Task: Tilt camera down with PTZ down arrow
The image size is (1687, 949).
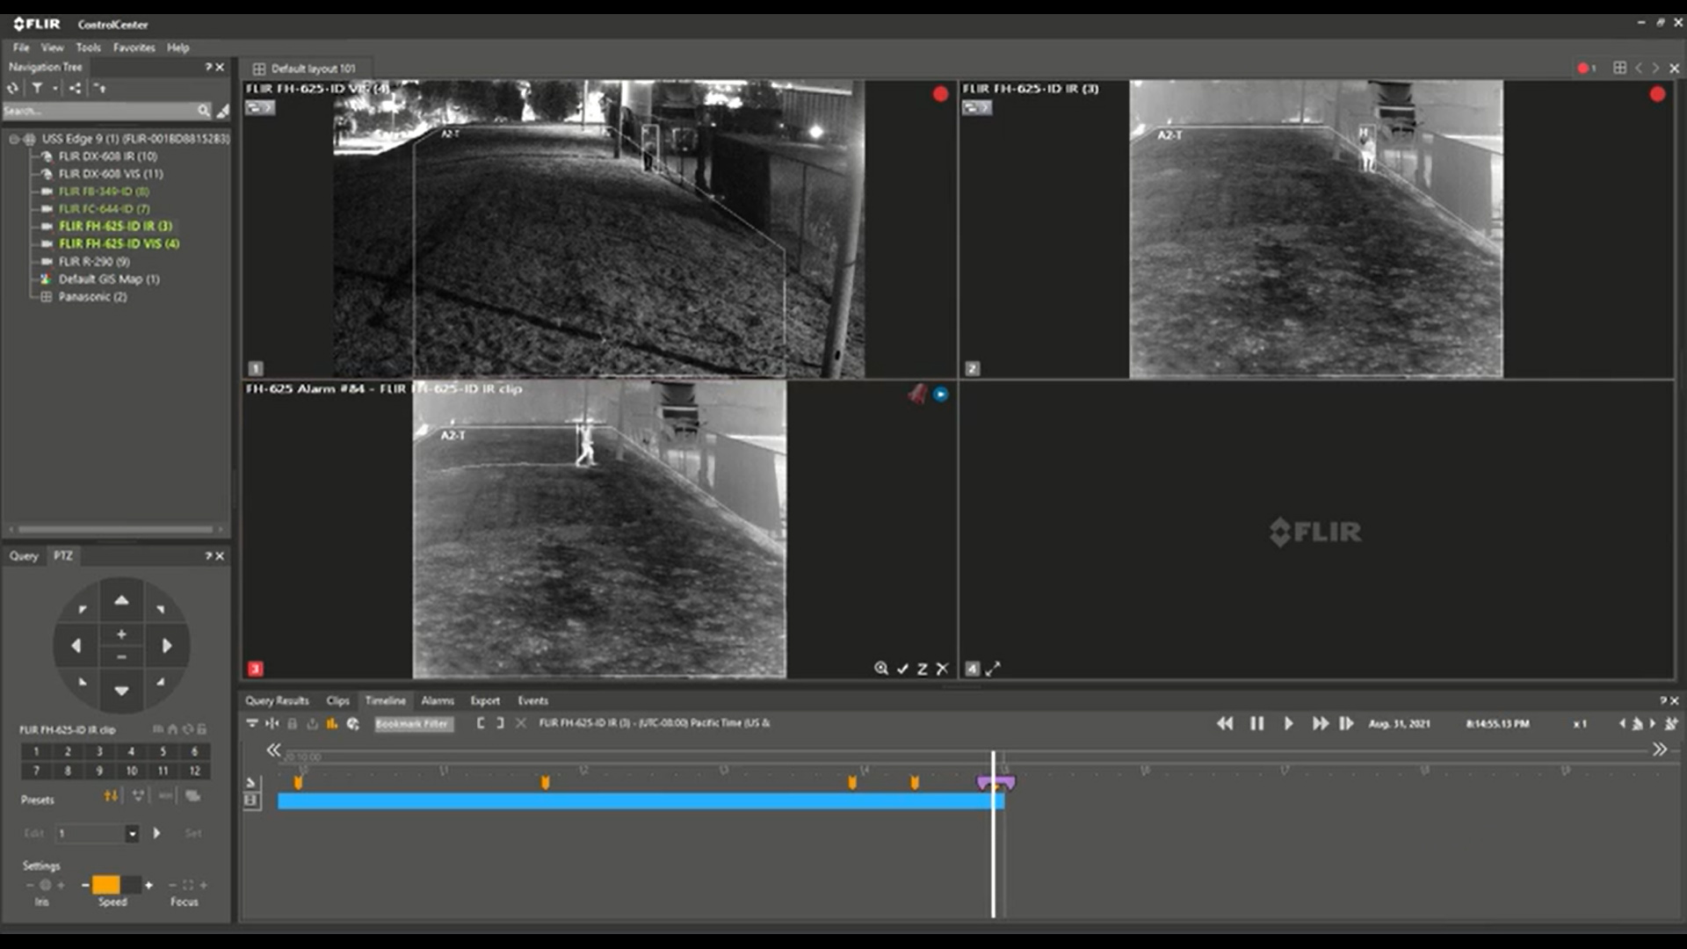Action: point(121,691)
